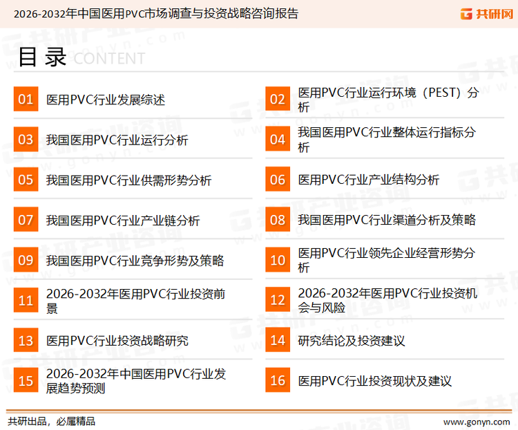Click the orange 07 number box
The height and width of the screenshot is (430, 518).
(x=26, y=220)
